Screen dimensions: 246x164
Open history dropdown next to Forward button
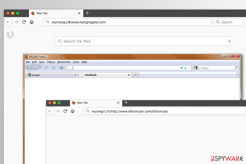point(40,68)
